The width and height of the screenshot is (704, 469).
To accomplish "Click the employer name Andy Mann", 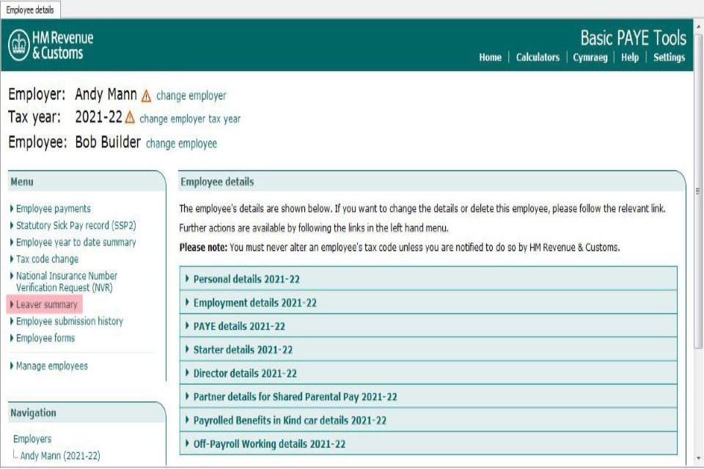I will coord(106,95).
